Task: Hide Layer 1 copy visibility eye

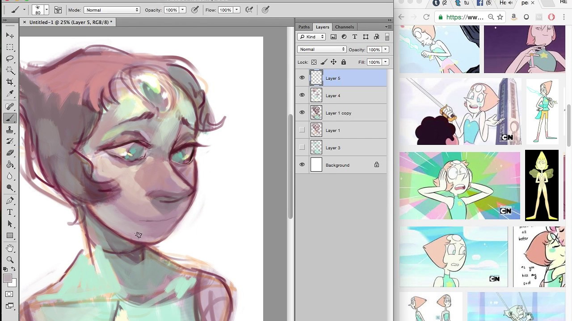Action: coord(302,113)
